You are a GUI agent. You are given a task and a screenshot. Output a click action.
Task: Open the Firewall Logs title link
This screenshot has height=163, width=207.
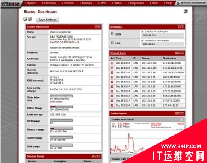[x=118, y=53]
